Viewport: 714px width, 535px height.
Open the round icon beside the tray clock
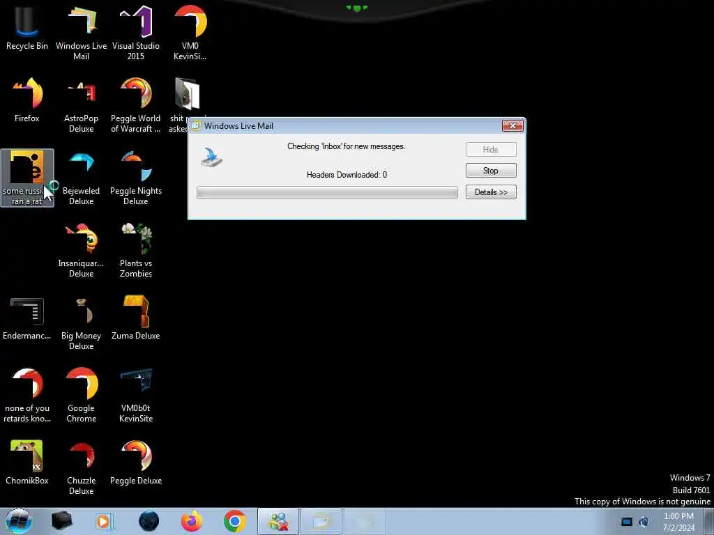[x=644, y=522]
